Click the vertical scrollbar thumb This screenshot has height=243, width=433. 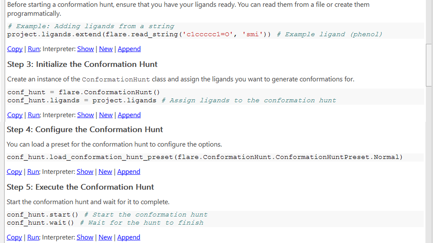[x=429, y=65]
